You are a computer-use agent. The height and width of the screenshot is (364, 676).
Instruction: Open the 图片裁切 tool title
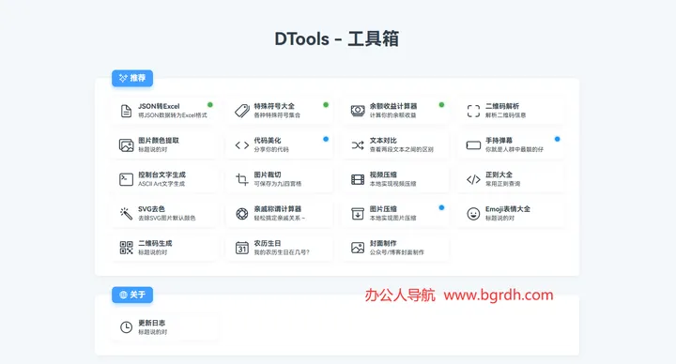click(268, 174)
